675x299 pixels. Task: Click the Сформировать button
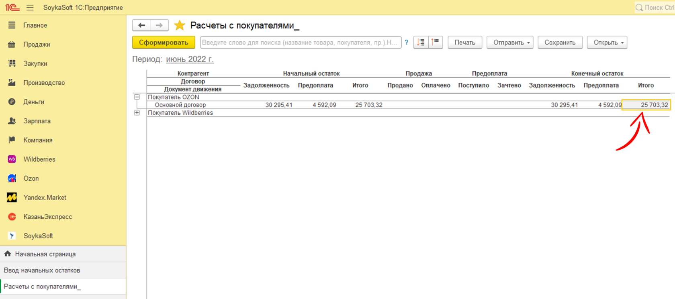point(164,43)
